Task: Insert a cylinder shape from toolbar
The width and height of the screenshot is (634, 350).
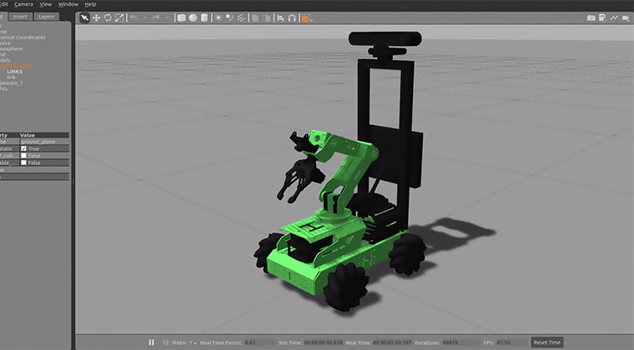Action: point(204,17)
